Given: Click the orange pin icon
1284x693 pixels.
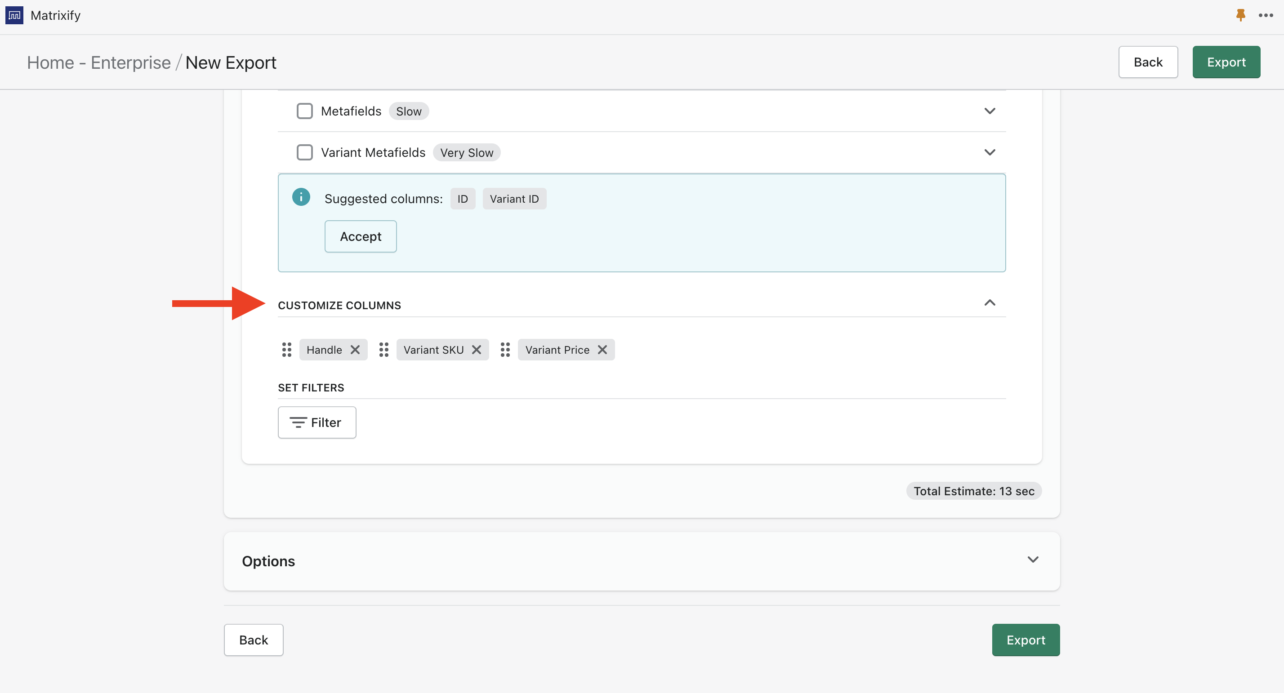Looking at the screenshot, I should tap(1241, 15).
